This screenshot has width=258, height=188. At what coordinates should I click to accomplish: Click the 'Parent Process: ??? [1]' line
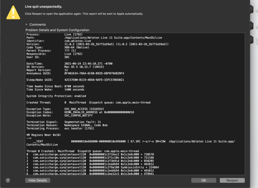tap(51, 51)
